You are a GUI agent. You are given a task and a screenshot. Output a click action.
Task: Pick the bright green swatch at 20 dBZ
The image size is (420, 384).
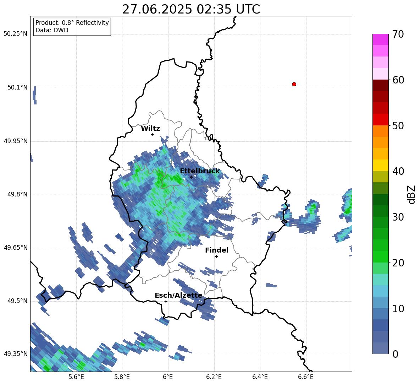(x=380, y=256)
